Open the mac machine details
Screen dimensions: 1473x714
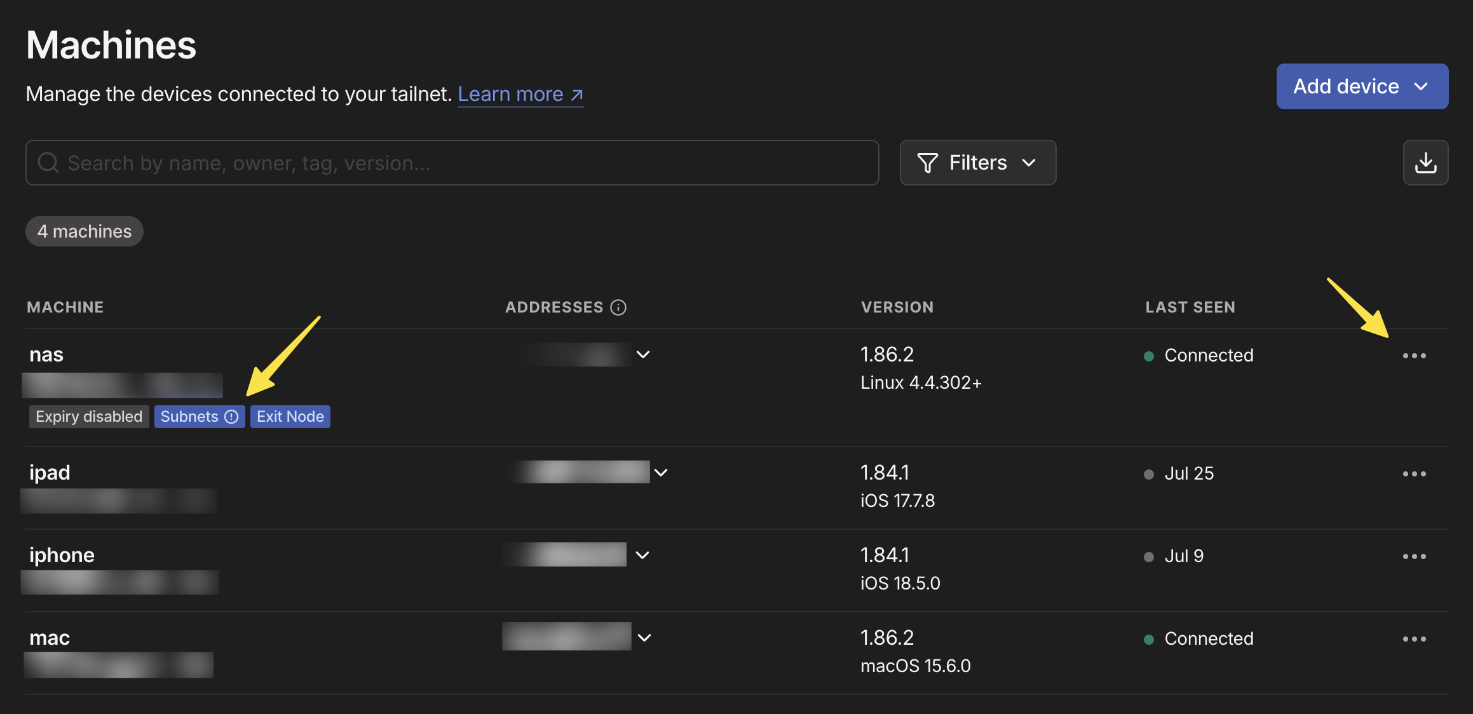[50, 638]
